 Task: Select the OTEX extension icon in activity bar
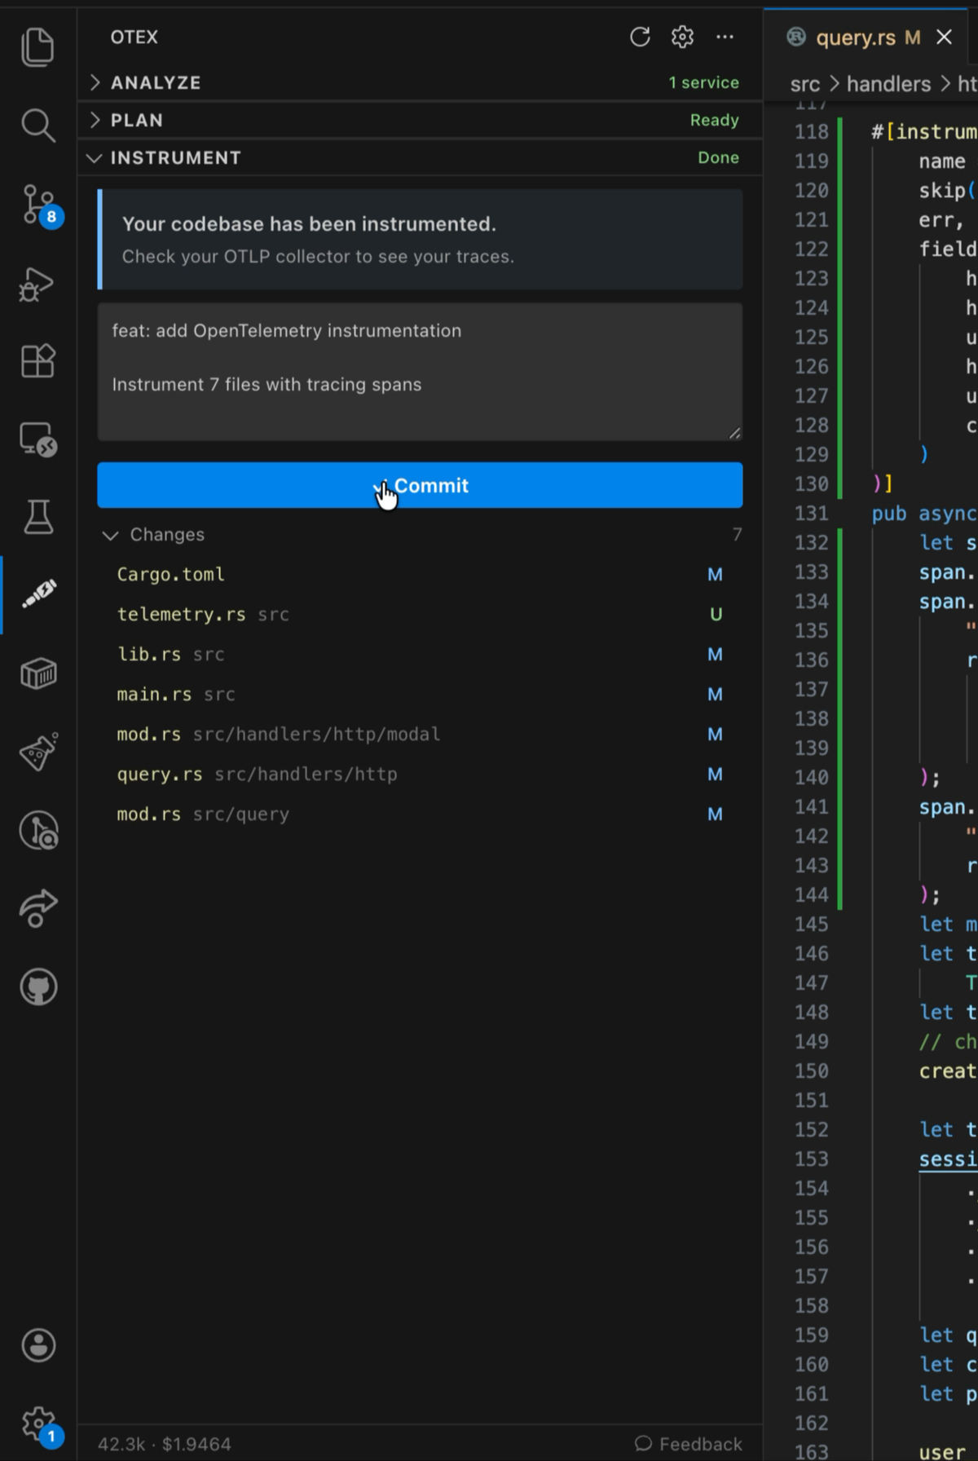tap(37, 594)
